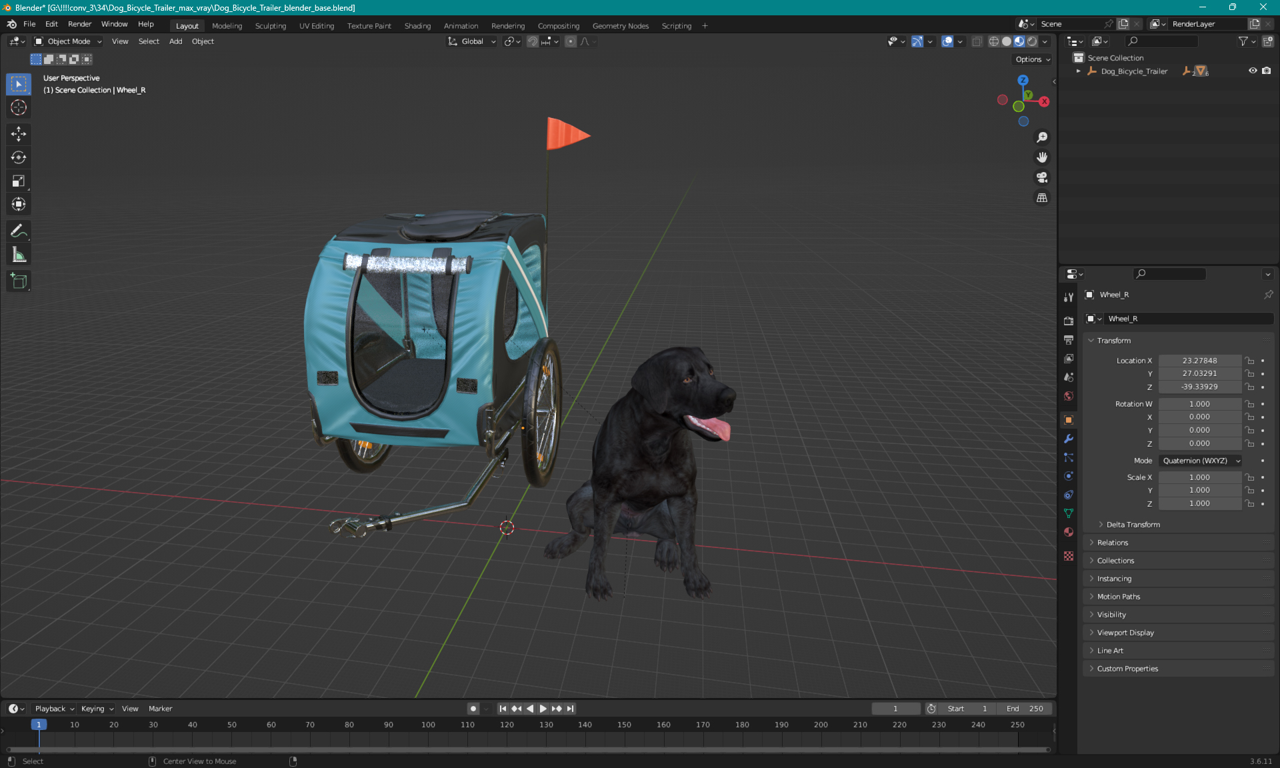
Task: Open the Tool properties tab
Action: coord(1069,297)
